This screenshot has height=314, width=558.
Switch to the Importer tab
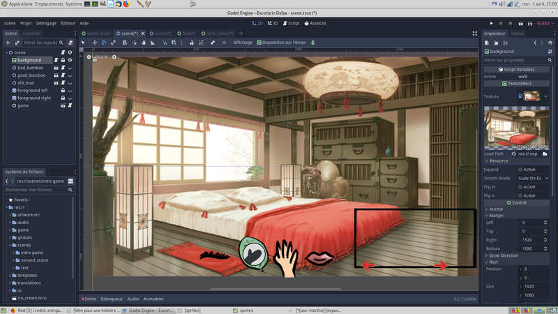pos(31,33)
